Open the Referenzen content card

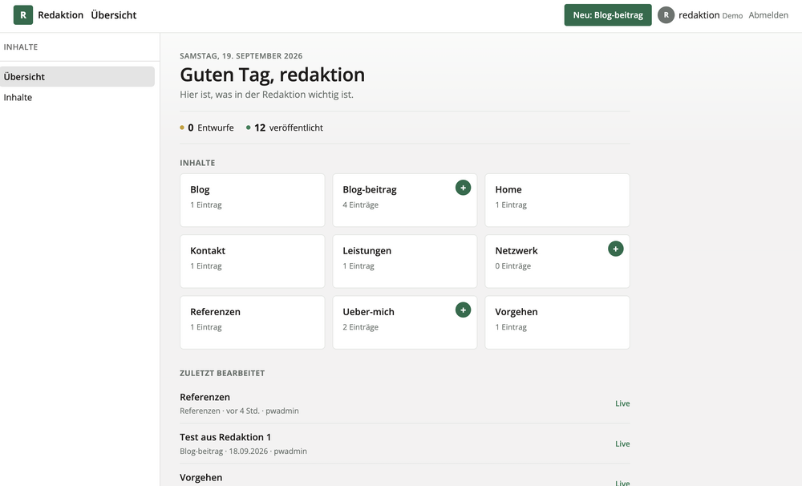[252, 322]
